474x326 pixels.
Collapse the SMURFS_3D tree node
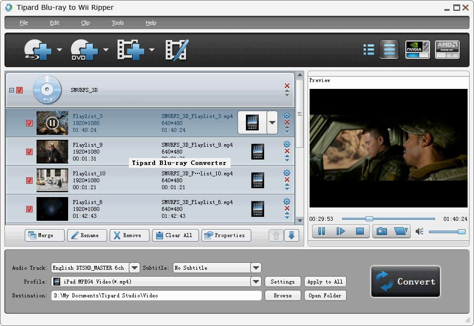coord(11,90)
